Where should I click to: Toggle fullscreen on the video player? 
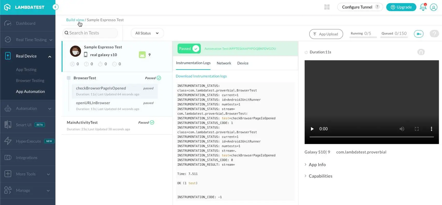click(417, 129)
